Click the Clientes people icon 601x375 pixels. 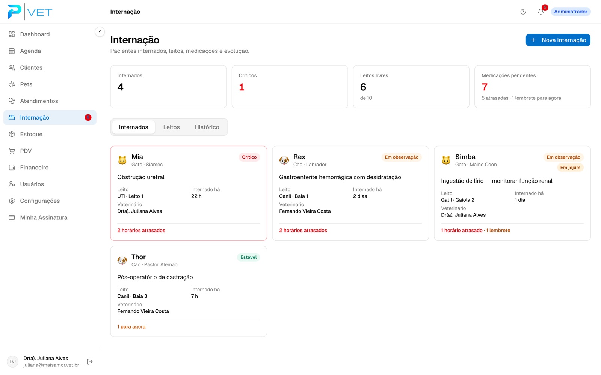point(12,67)
